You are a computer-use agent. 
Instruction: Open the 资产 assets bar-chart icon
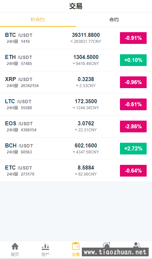[45, 246]
